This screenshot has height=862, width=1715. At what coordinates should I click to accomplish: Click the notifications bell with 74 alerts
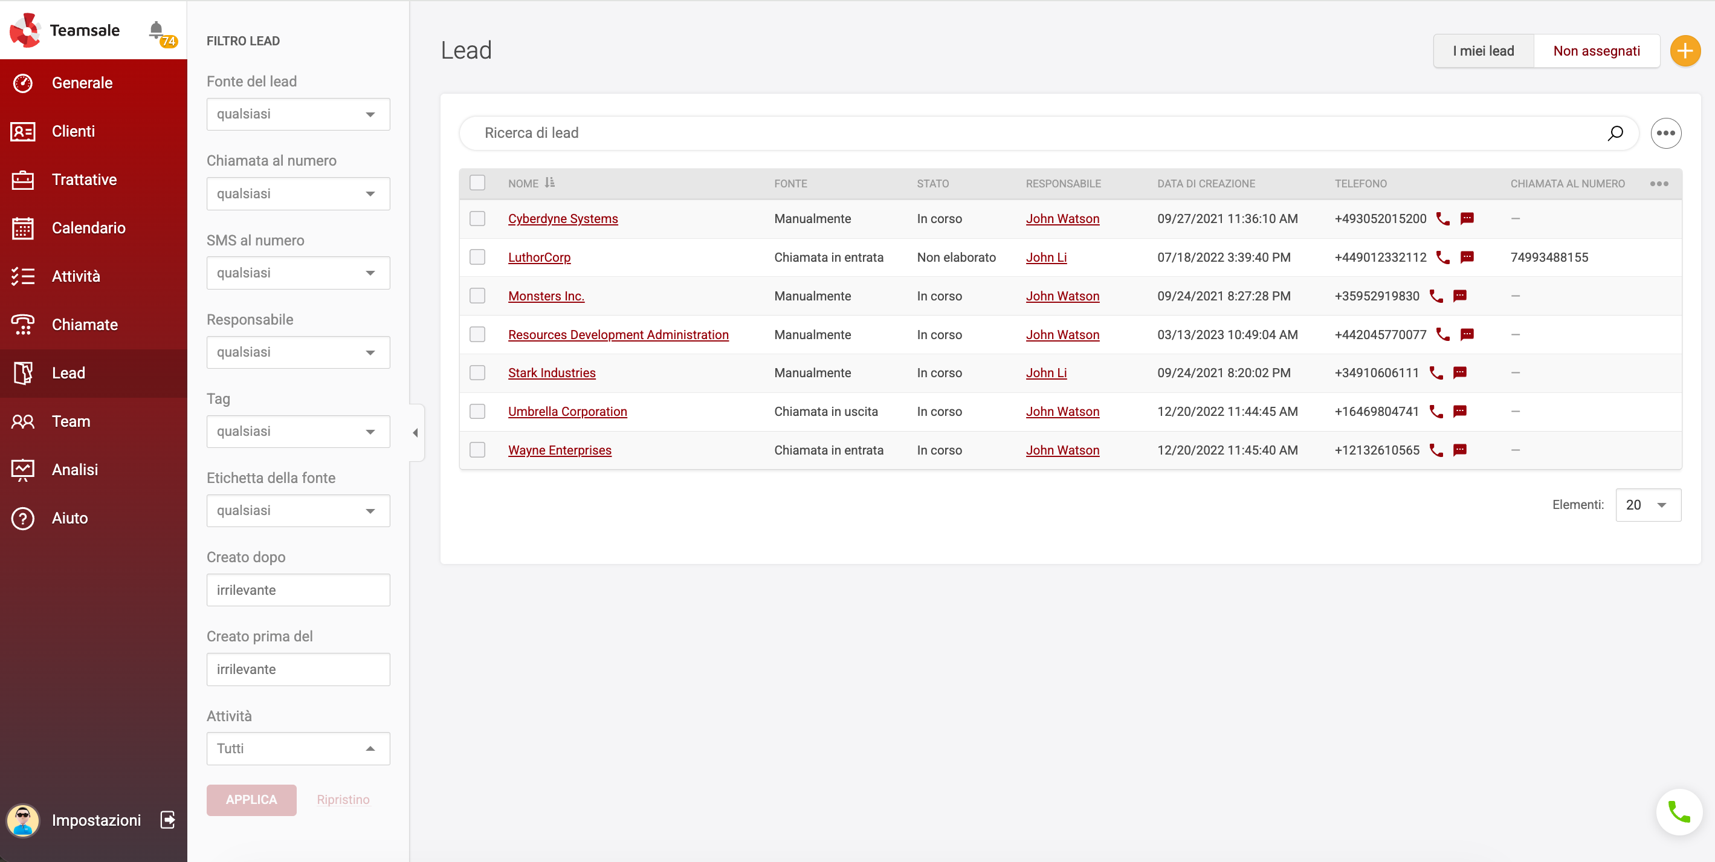click(x=157, y=30)
